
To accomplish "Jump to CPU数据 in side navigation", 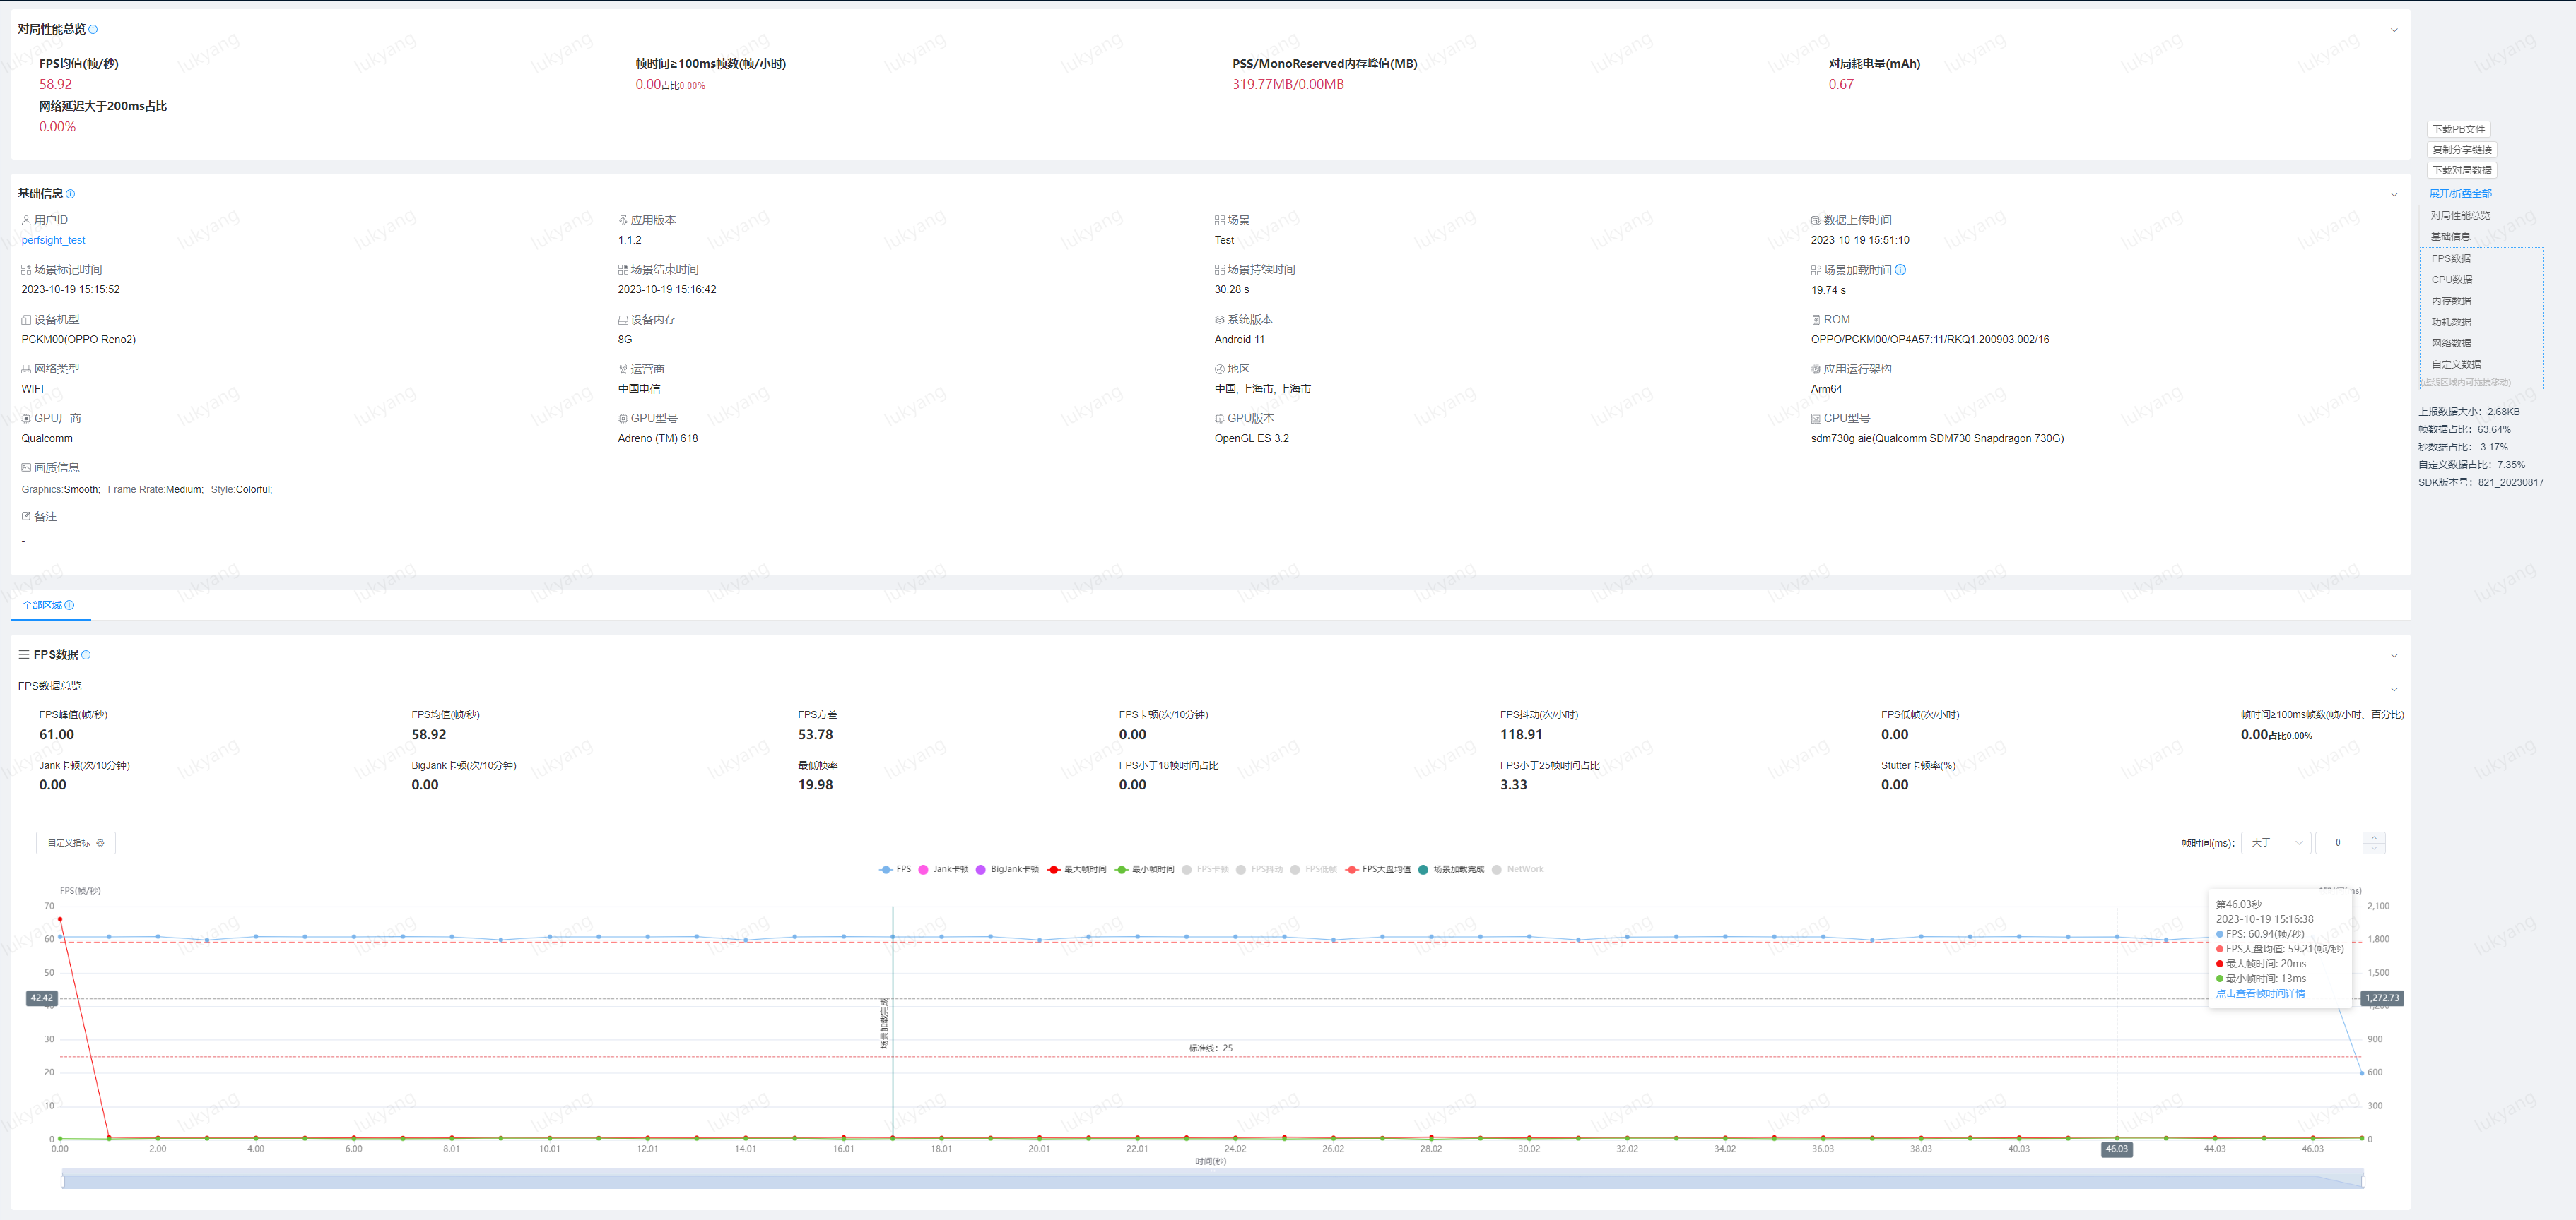I will [x=2451, y=280].
